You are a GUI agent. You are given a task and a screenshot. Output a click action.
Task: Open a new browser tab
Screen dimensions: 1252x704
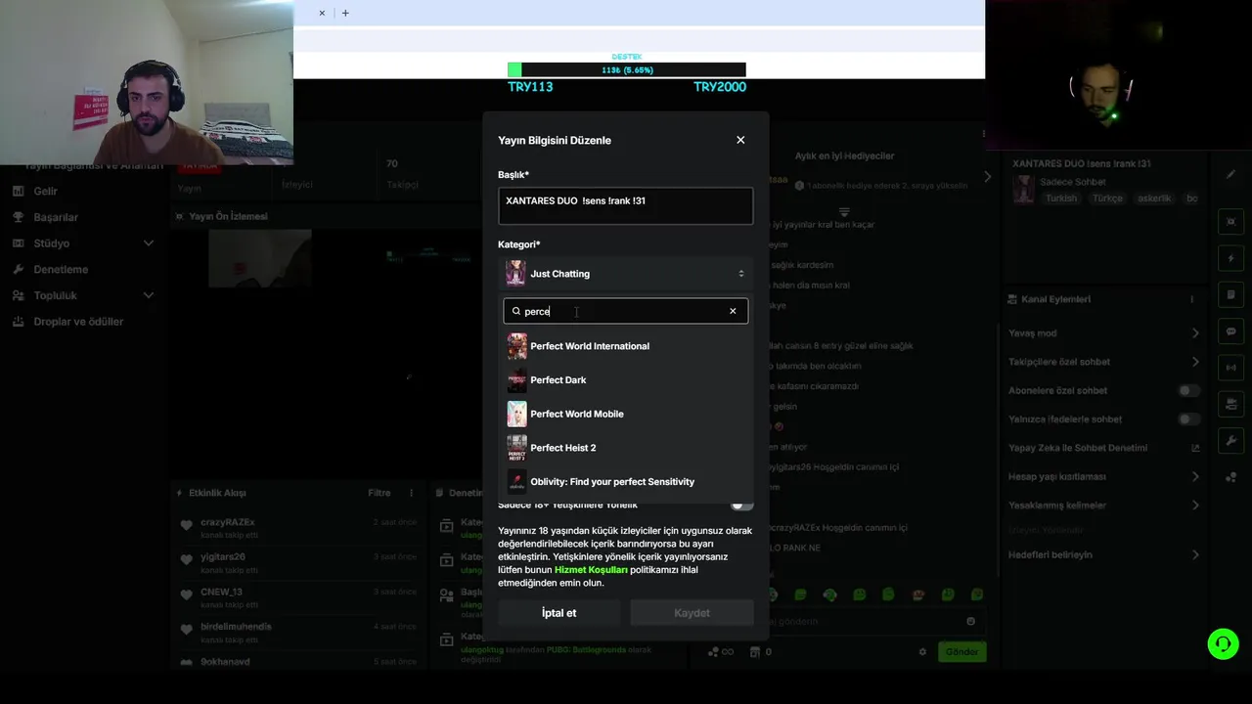click(345, 13)
